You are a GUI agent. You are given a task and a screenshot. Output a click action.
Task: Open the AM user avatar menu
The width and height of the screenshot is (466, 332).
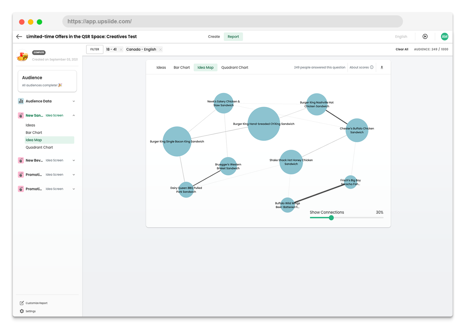[444, 37]
